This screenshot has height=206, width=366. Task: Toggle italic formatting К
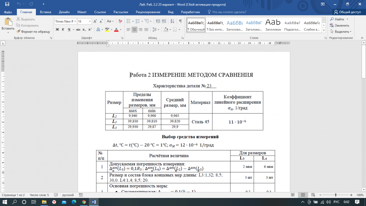pos(63,30)
